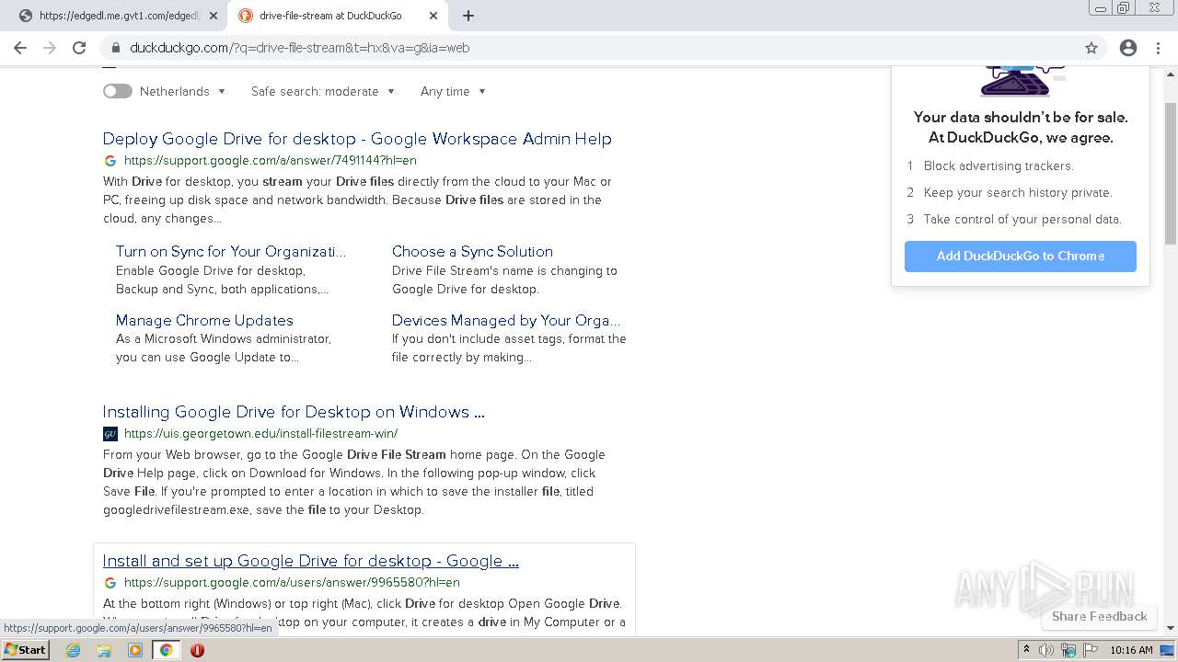Viewport: 1178px width, 662px height.
Task: Switch to the drive-file-stream at DuckDuckGo tab
Action: tap(338, 16)
